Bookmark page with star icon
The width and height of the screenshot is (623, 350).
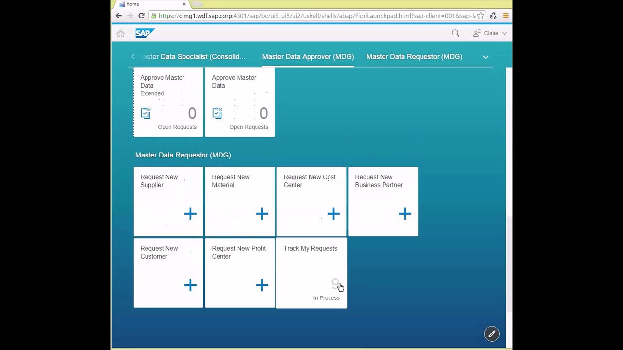tap(481, 16)
